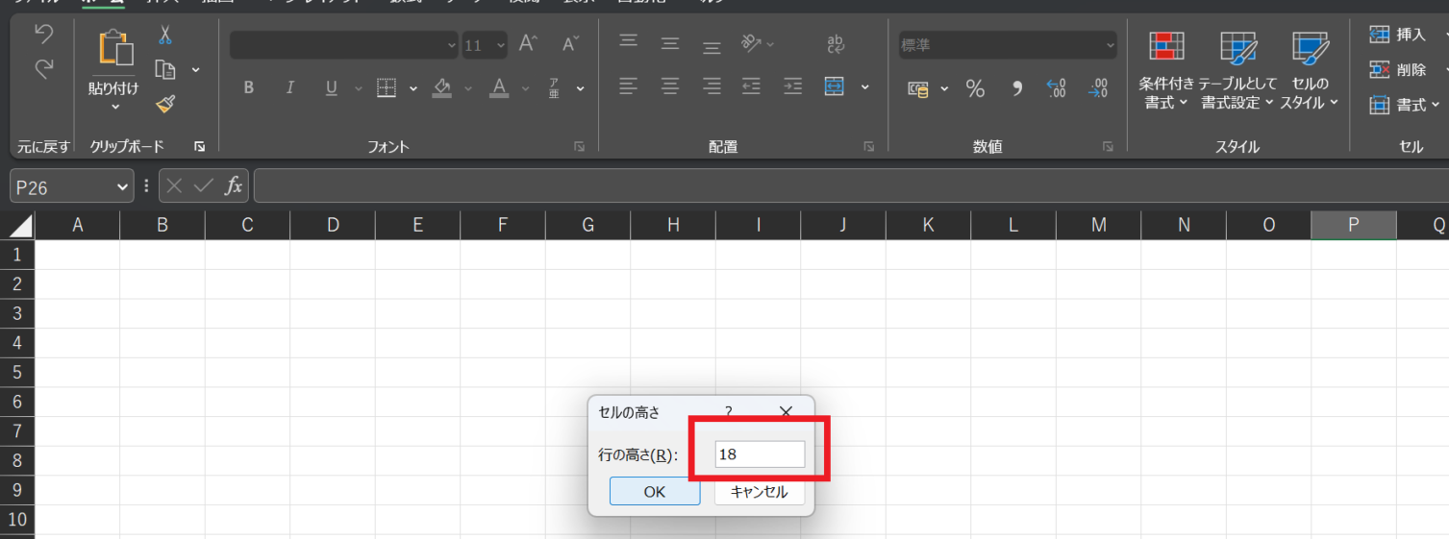Expand the 貼り付け paste options arrow

114,107
